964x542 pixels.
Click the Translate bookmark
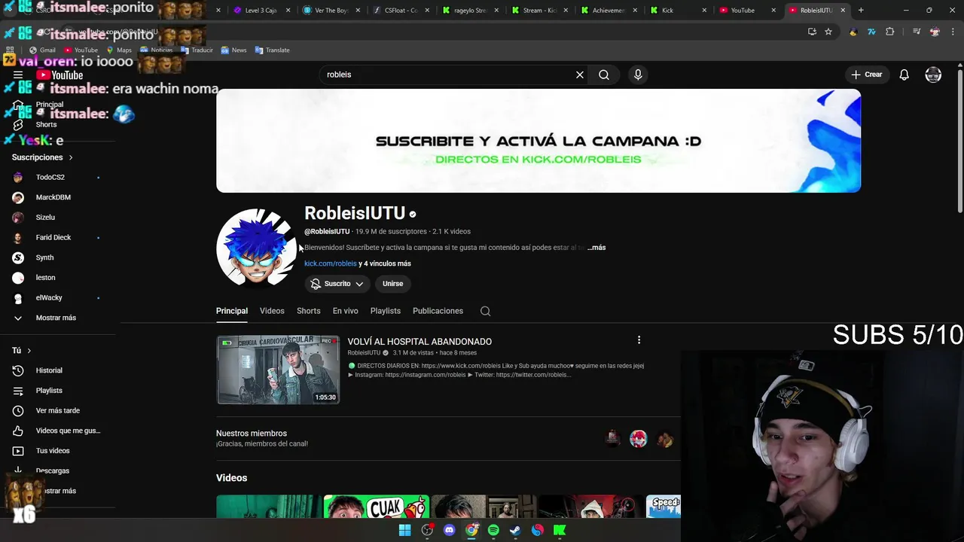pos(272,50)
